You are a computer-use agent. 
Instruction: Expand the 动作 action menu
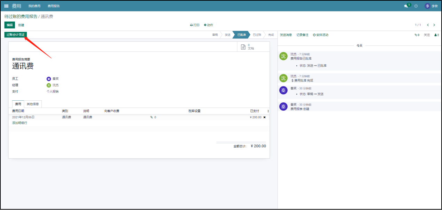pos(208,25)
